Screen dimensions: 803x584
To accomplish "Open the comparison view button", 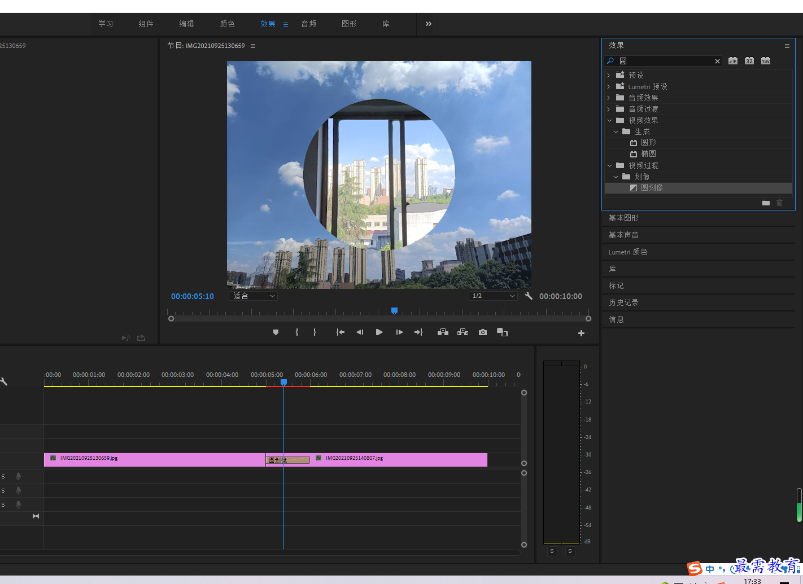I will click(502, 332).
